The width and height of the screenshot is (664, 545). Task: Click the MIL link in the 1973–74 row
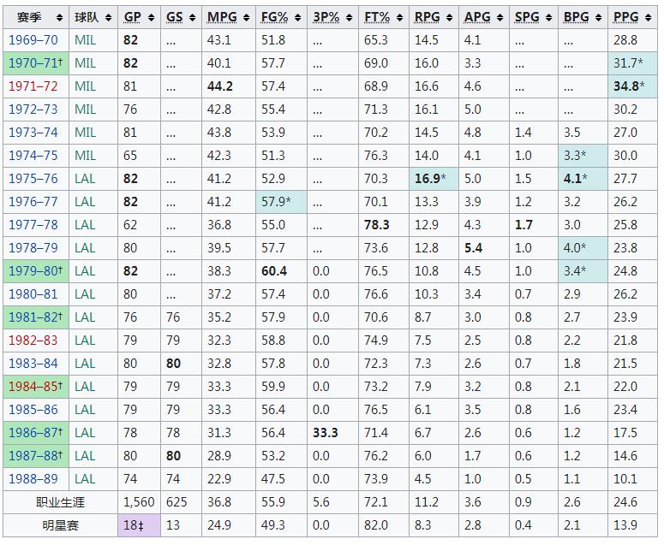point(85,133)
